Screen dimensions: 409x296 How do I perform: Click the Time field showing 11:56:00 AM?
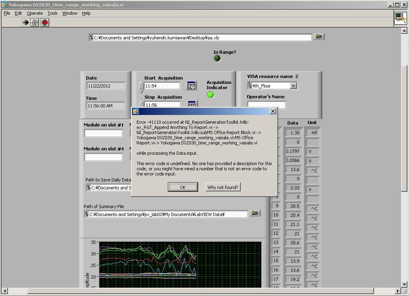point(106,106)
